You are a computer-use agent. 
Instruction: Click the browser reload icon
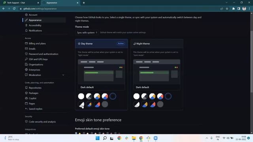click(x=14, y=9)
